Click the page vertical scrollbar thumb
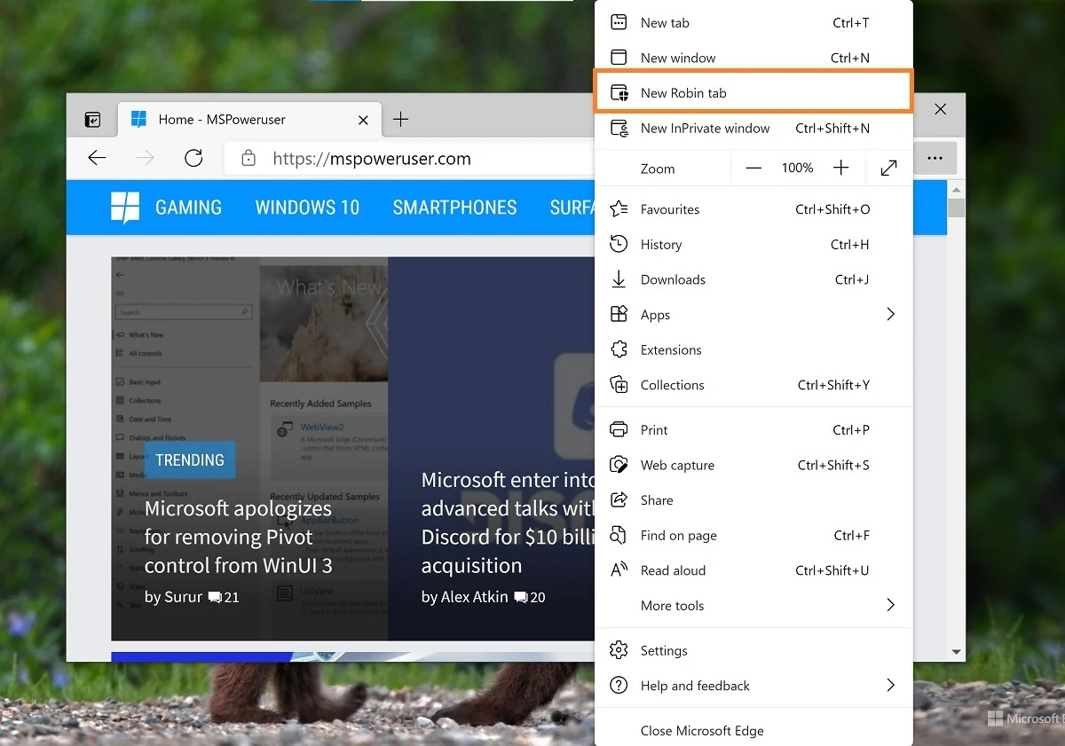This screenshot has width=1065, height=746. (x=956, y=208)
